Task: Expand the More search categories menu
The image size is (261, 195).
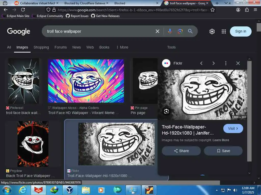Action: tap(122, 47)
